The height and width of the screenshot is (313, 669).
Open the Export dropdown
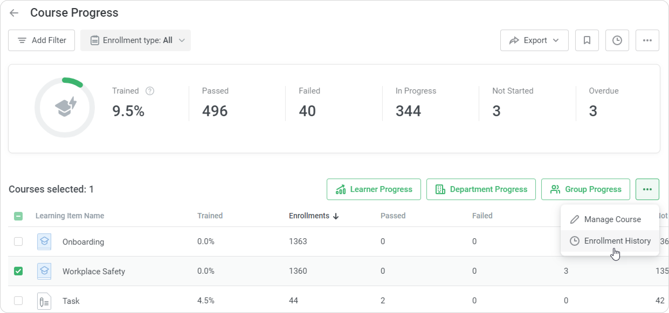(534, 40)
